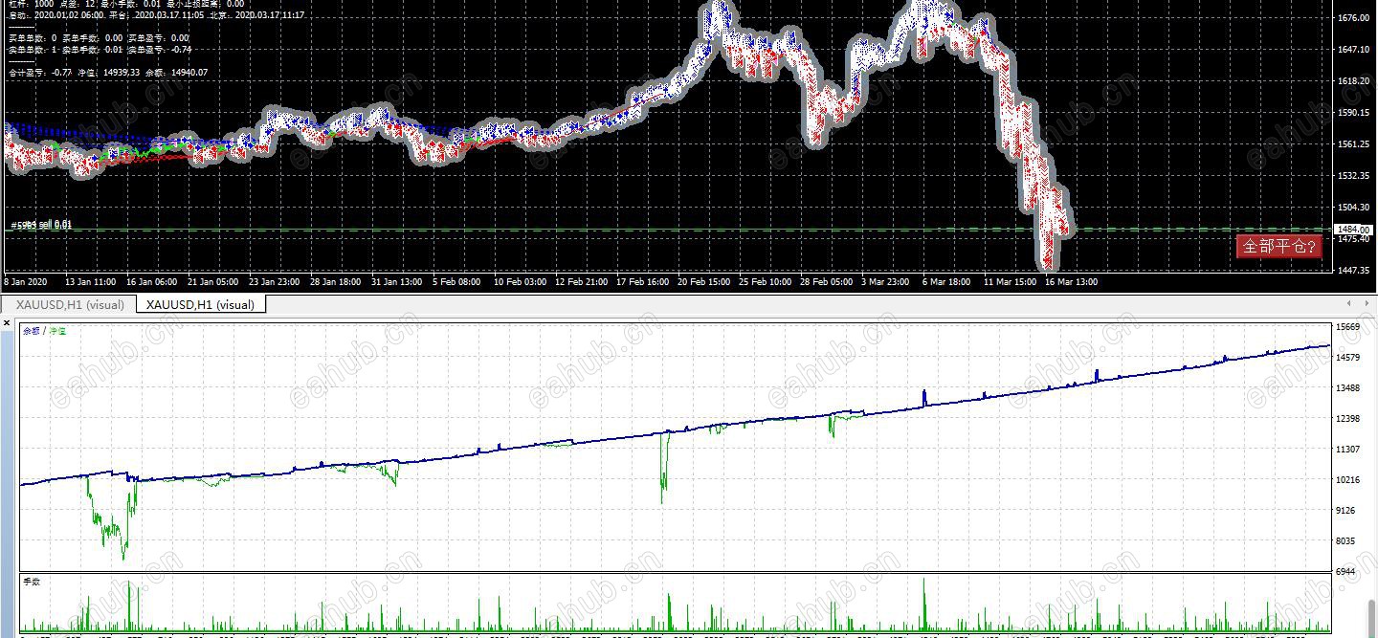Click the chart tabs scroll-right arrow

[x=1367, y=303]
